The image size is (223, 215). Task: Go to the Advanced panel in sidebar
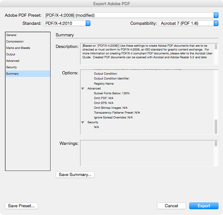pos(28,61)
